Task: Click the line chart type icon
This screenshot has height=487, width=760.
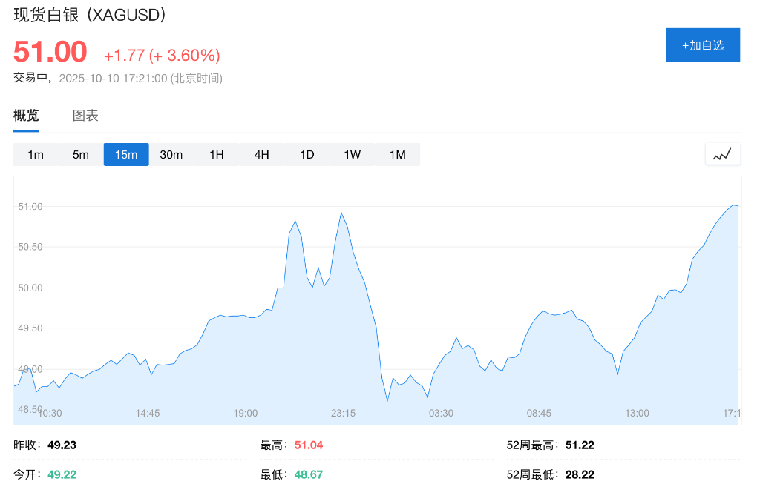Action: [x=722, y=154]
